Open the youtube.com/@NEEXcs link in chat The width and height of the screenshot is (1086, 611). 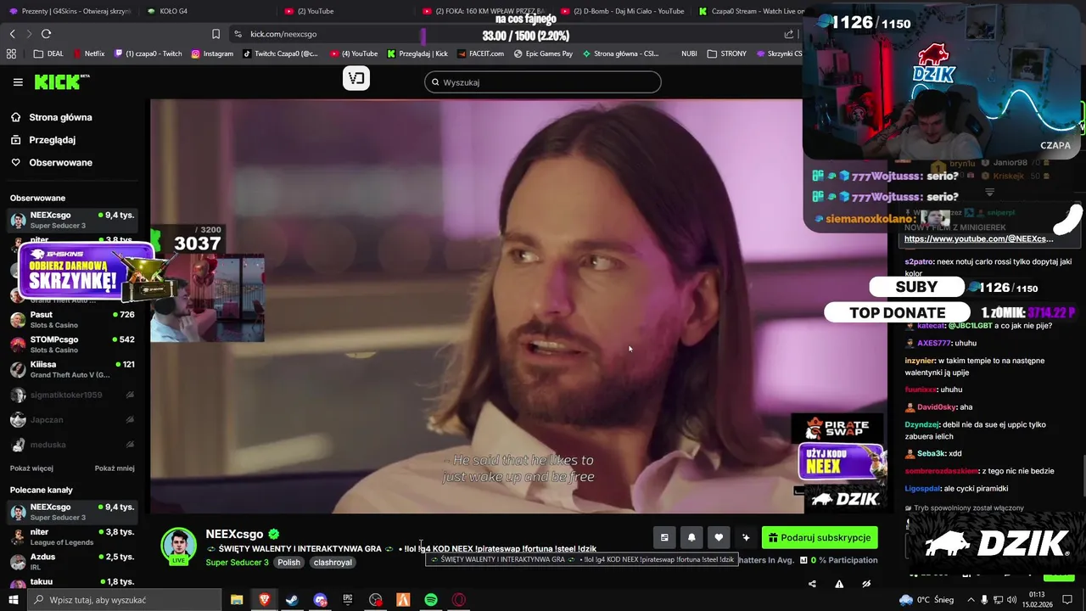(978, 239)
